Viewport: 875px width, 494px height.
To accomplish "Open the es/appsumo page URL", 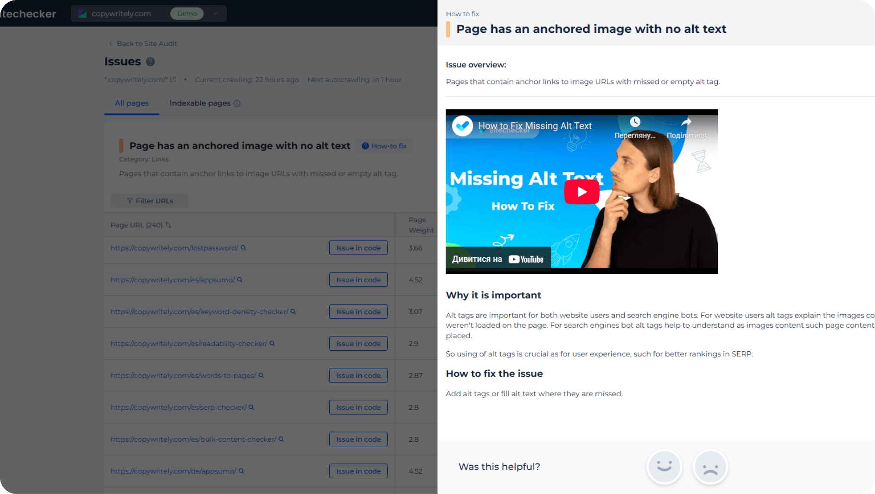I will pyautogui.click(x=172, y=280).
